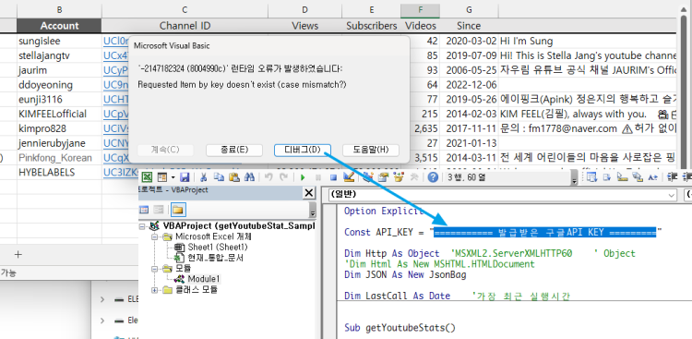
Task: Open the sungislee channel ID link
Action: [115, 41]
